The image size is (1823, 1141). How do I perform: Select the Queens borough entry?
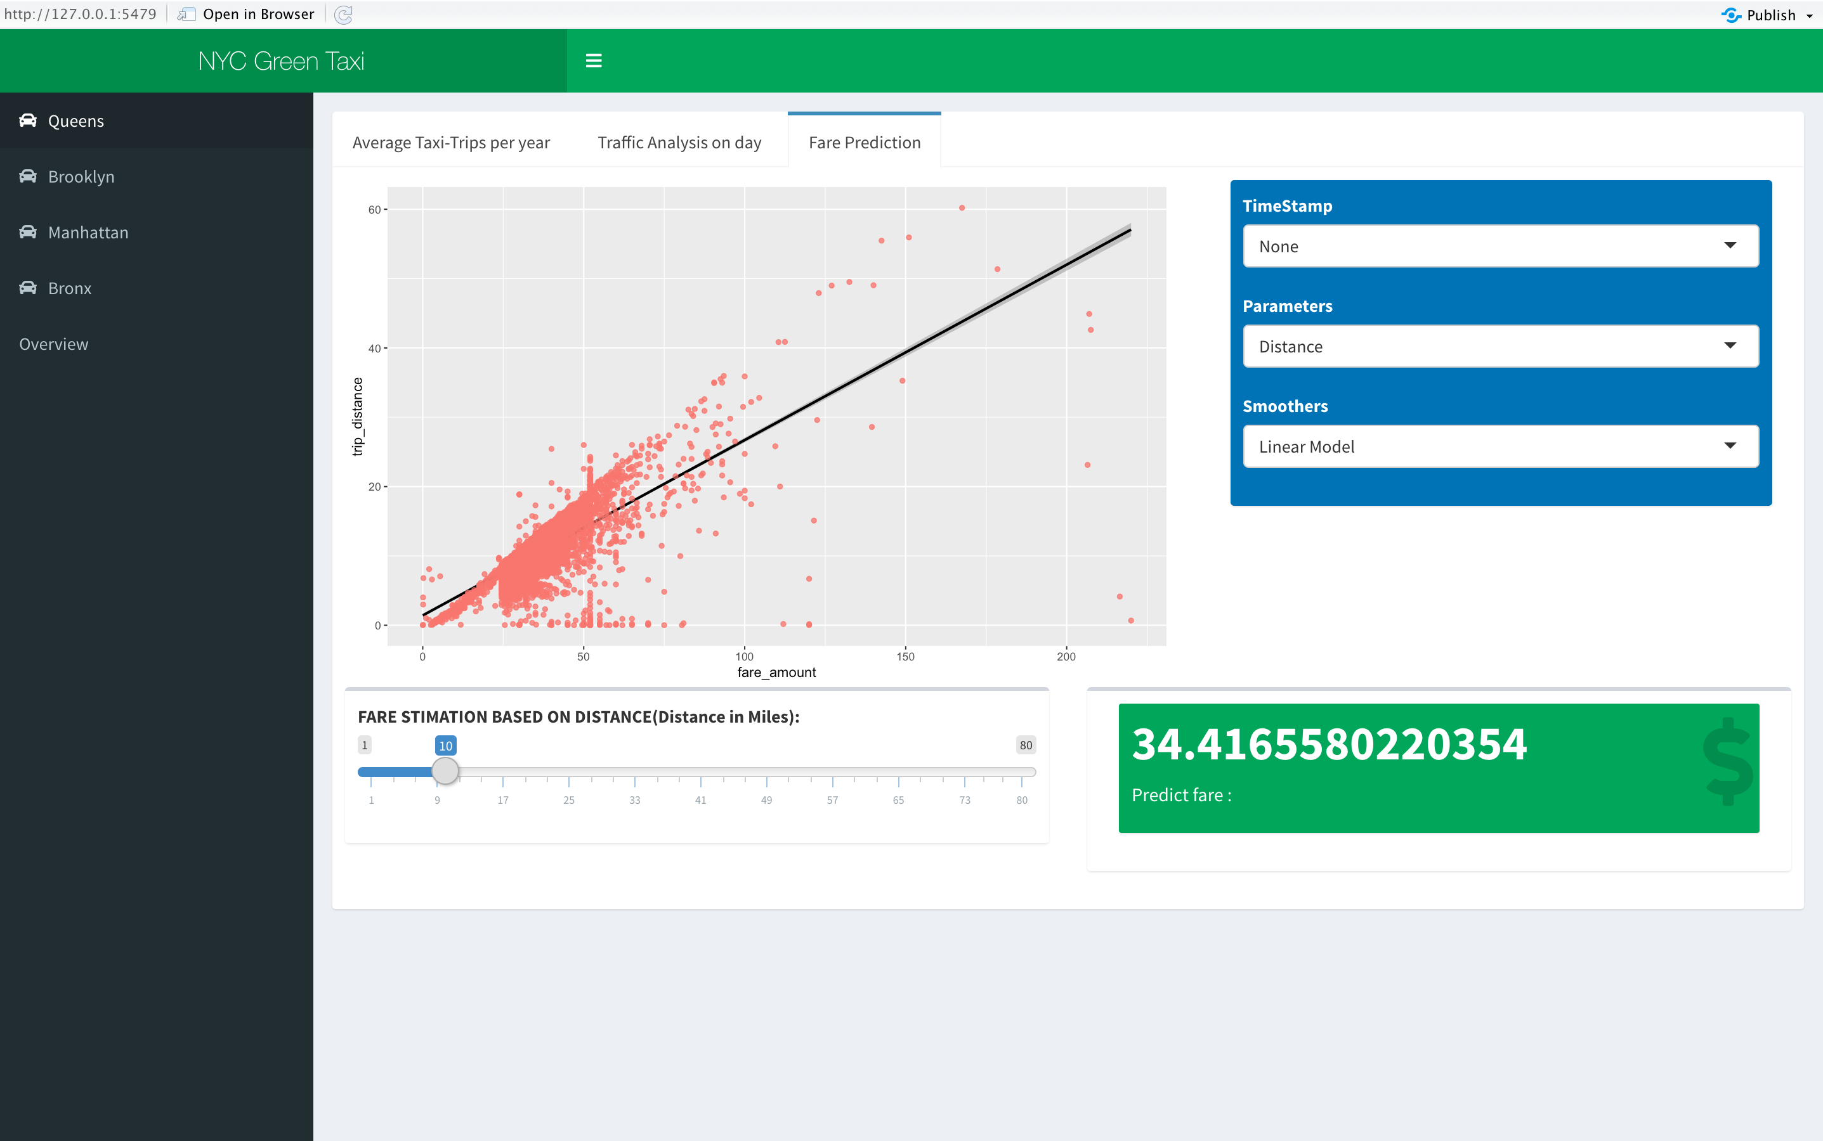coord(75,120)
